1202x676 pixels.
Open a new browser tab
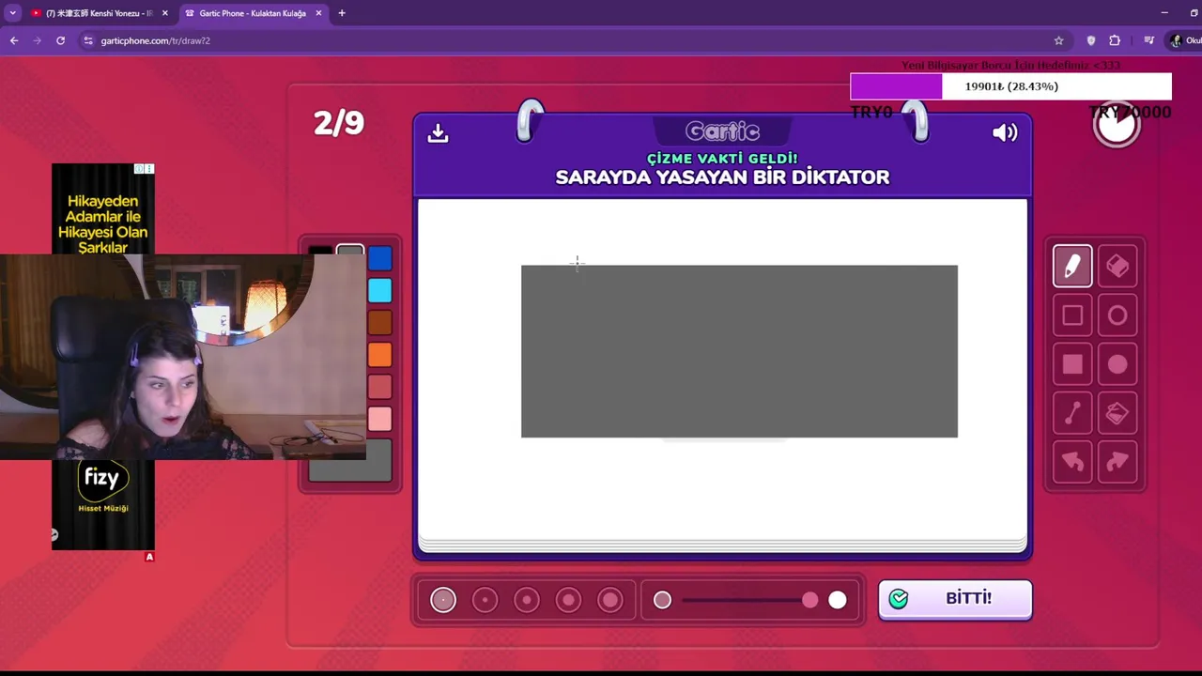[x=342, y=13]
